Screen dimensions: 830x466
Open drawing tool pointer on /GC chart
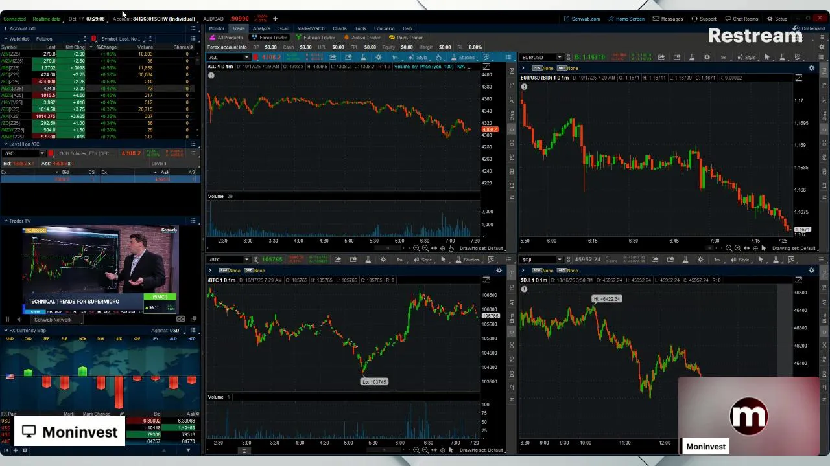coord(439,57)
